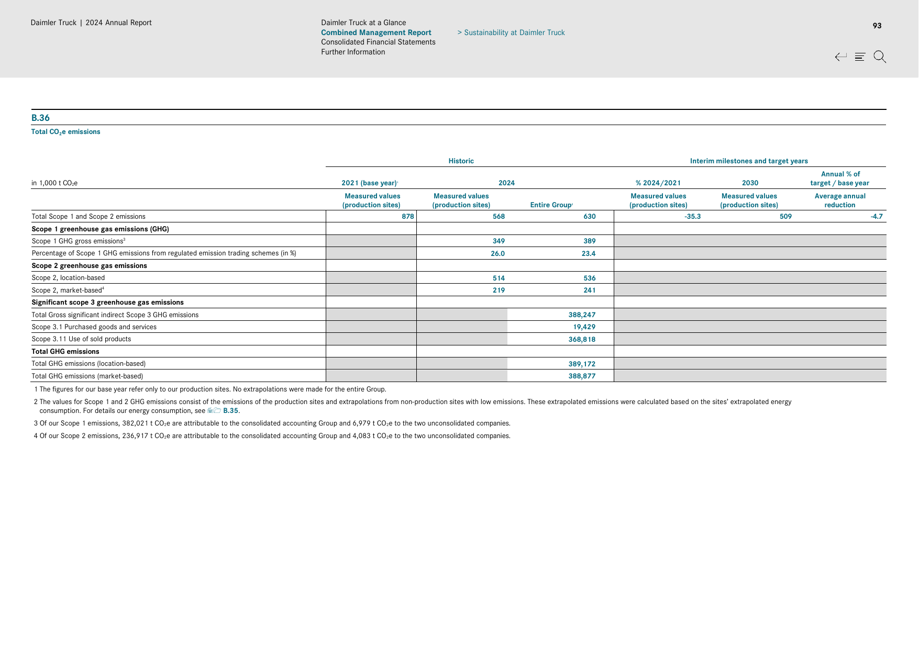Click footnote 1 about base year figures
The height and width of the screenshot is (649, 919).
[x=210, y=389]
